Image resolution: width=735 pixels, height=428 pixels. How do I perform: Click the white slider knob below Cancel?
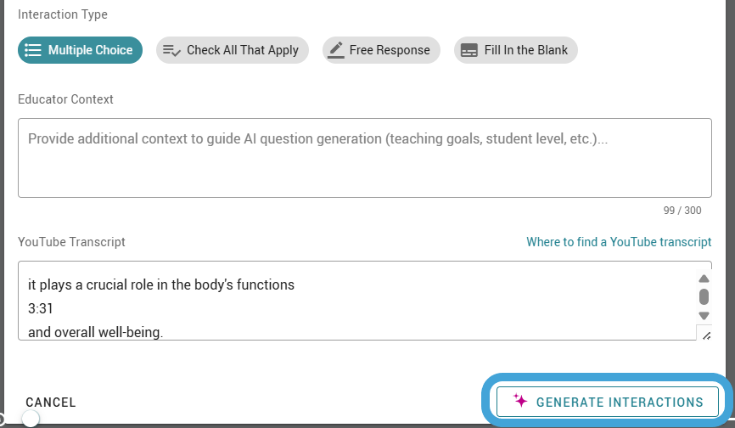(31, 418)
